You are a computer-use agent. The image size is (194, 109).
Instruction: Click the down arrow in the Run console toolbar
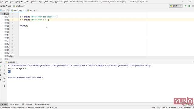coord(5,70)
